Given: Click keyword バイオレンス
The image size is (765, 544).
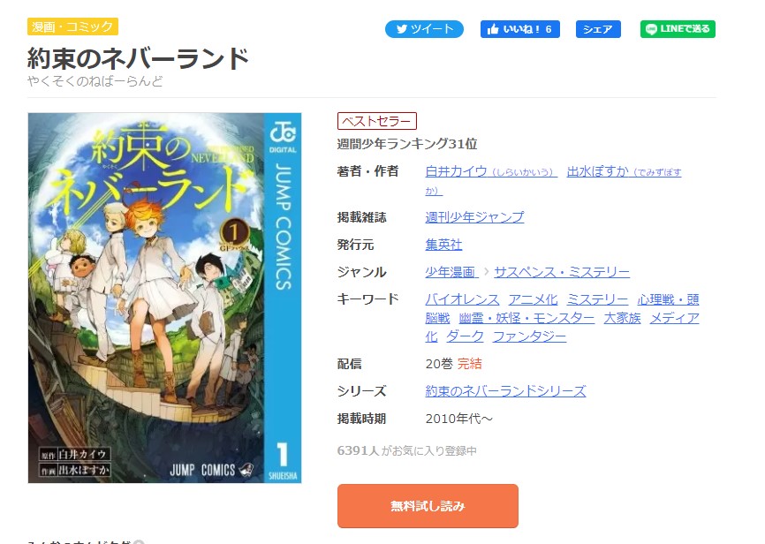Looking at the screenshot, I should (x=462, y=299).
